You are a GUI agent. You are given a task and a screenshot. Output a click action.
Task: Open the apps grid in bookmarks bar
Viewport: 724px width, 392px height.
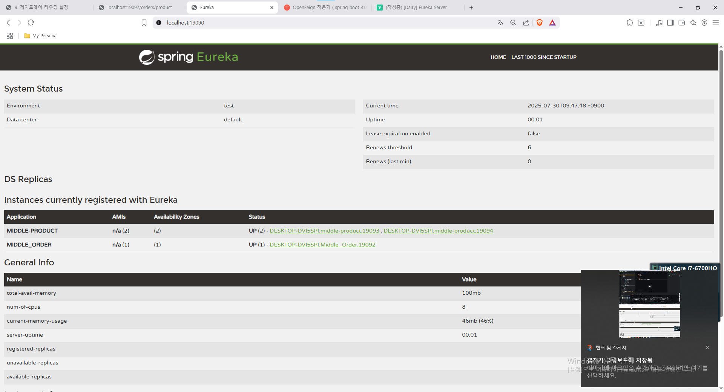tap(10, 36)
